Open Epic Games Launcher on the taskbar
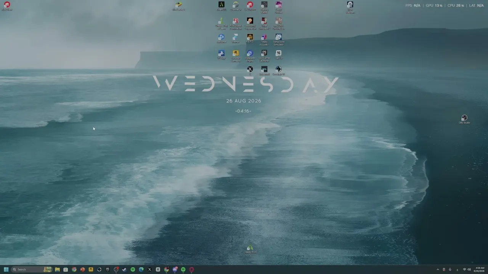The width and height of the screenshot is (488, 274). [x=108, y=269]
